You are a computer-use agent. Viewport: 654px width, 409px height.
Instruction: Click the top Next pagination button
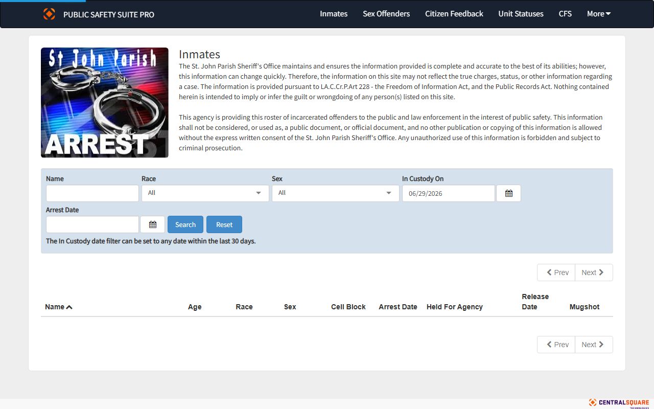(594, 272)
